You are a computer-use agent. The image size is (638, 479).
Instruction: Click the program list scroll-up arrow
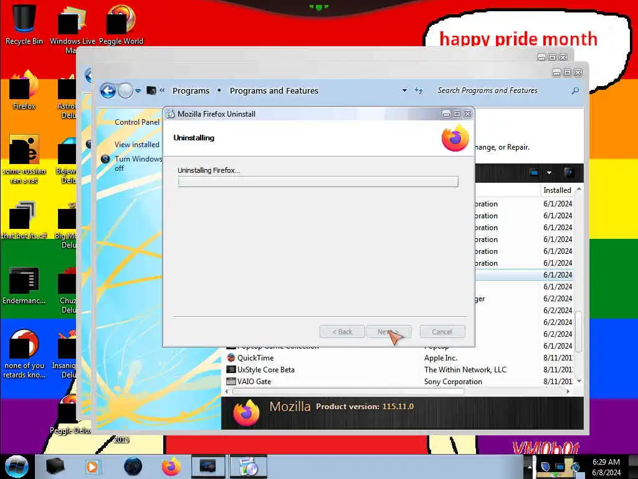coord(579,190)
